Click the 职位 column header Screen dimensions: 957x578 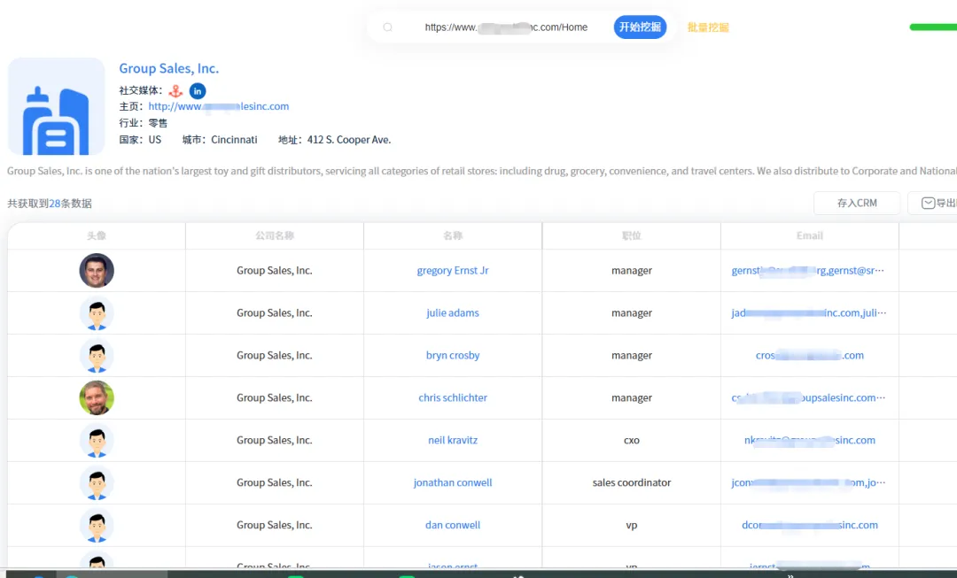coord(632,236)
